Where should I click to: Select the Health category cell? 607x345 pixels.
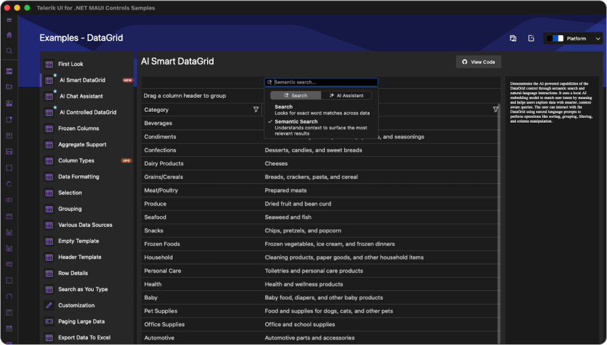pos(201,284)
